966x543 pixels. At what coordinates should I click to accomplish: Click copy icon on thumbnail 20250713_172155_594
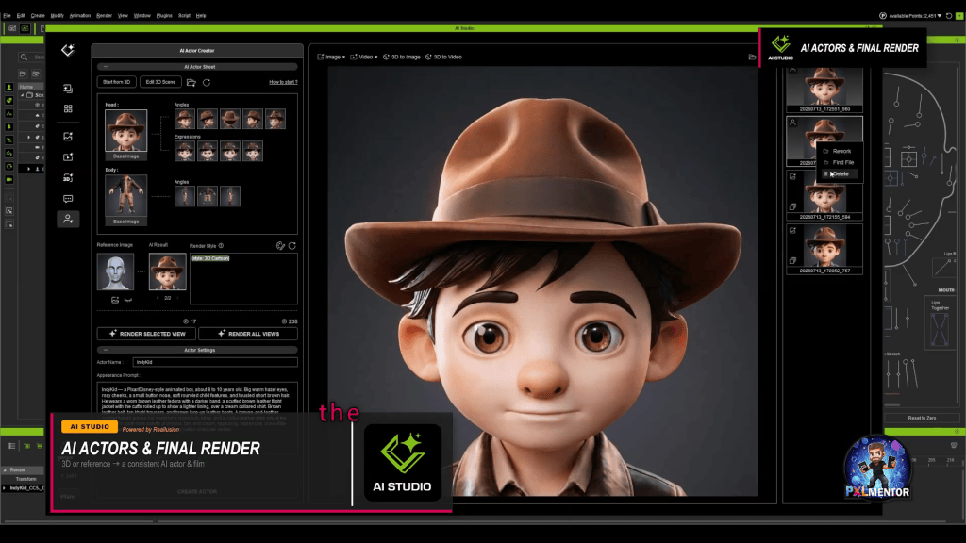[x=792, y=206]
